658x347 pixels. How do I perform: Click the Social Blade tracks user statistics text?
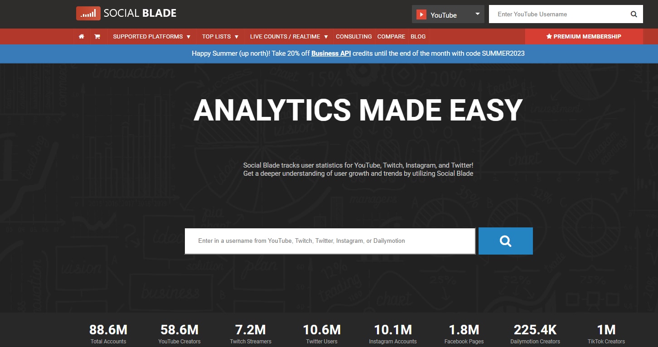(358, 169)
